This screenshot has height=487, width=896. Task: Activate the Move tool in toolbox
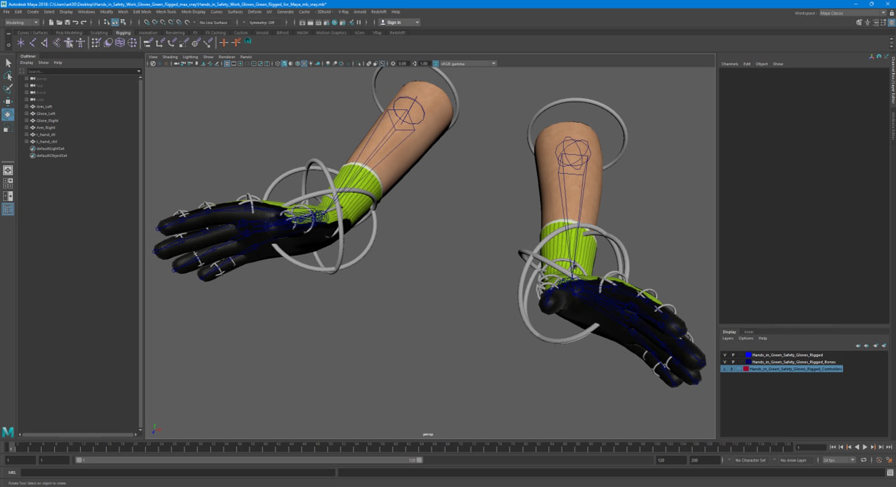(x=8, y=102)
